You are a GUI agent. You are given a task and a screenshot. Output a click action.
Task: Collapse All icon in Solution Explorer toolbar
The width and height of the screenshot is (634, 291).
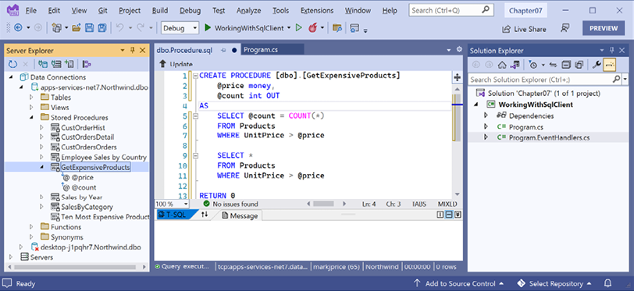point(566,64)
